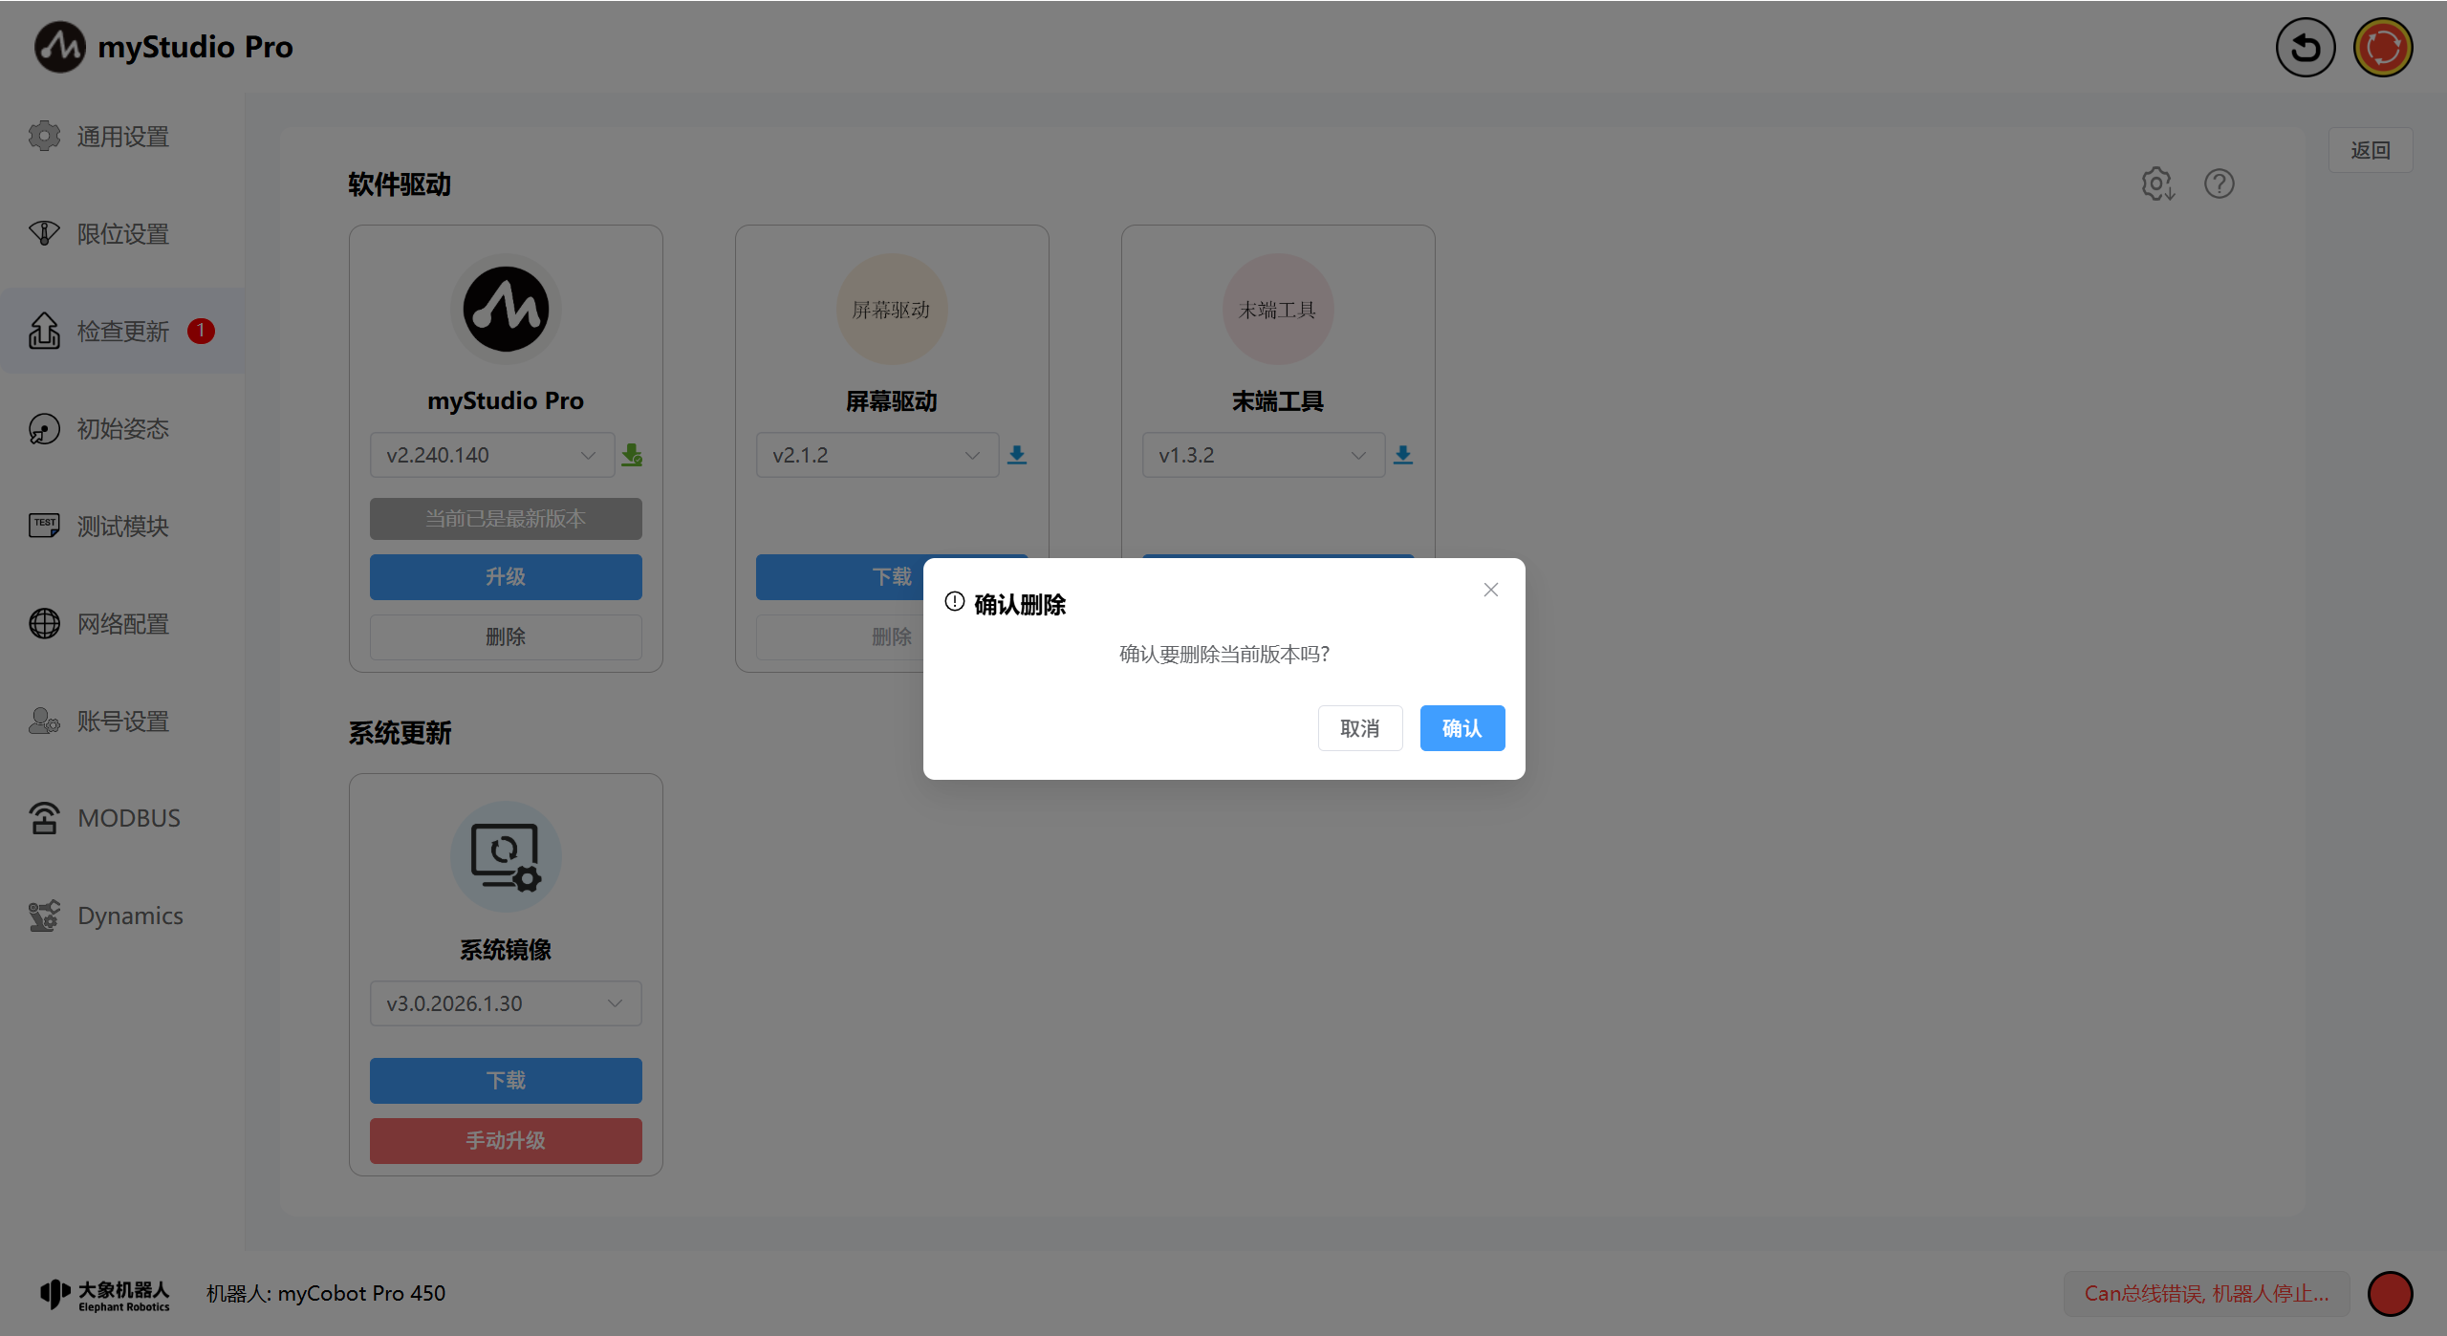2447x1336 pixels.
Task: Click the green download icon beside v2.240.140
Action: click(x=632, y=455)
